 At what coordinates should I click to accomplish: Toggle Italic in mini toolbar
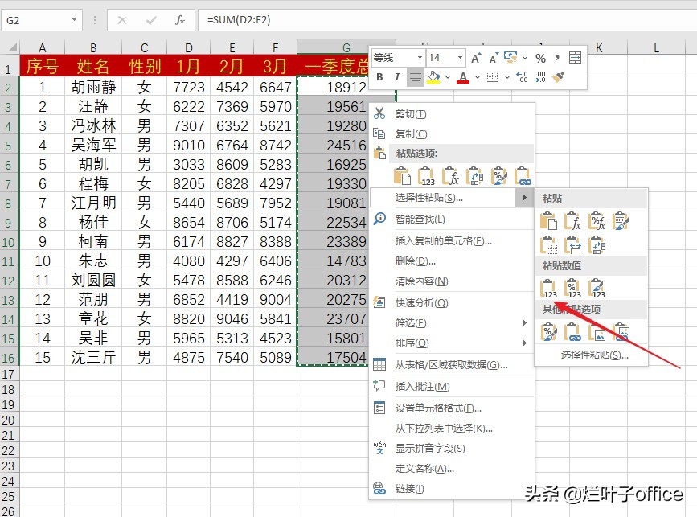(397, 77)
